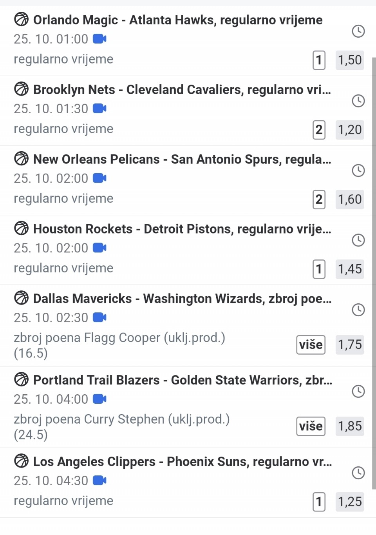Click the pick "1" box for Rockets - Pistons
The height and width of the screenshot is (535, 376).
point(319,269)
